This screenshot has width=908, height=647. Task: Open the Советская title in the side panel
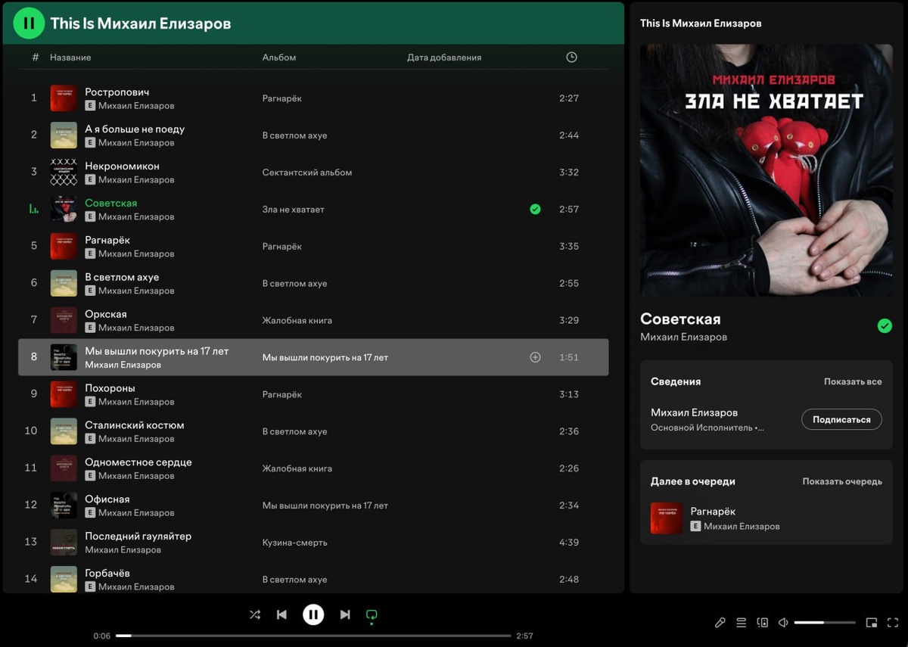pyautogui.click(x=680, y=319)
